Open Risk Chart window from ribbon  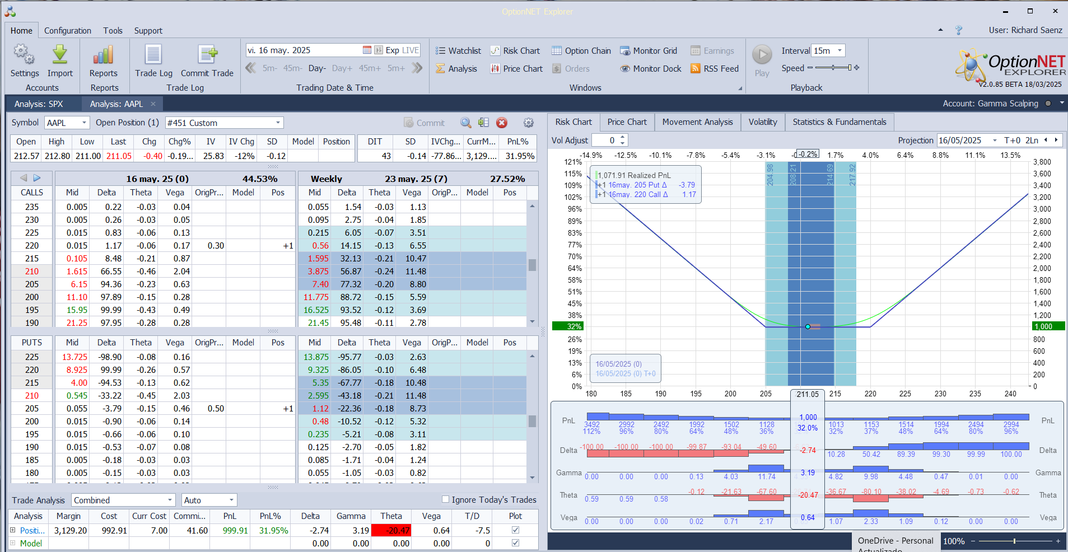pyautogui.click(x=515, y=50)
